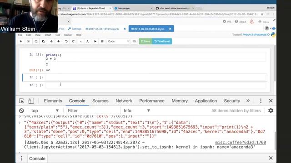Click the print(1) code cell

(156, 57)
